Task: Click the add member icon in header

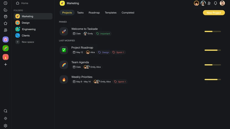Action: [209, 3]
